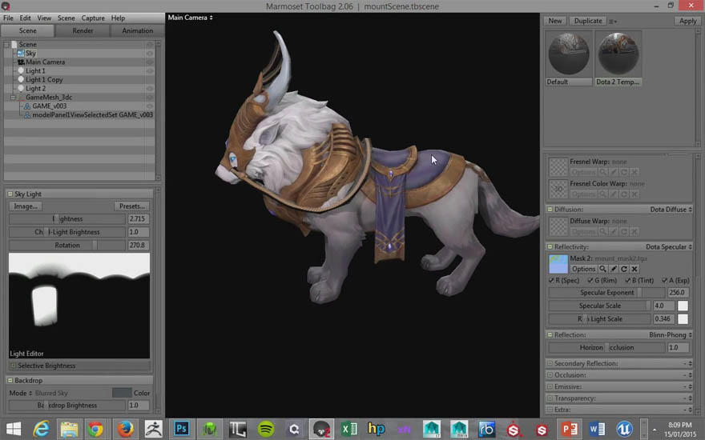Open Firefox from the taskbar

point(126,429)
